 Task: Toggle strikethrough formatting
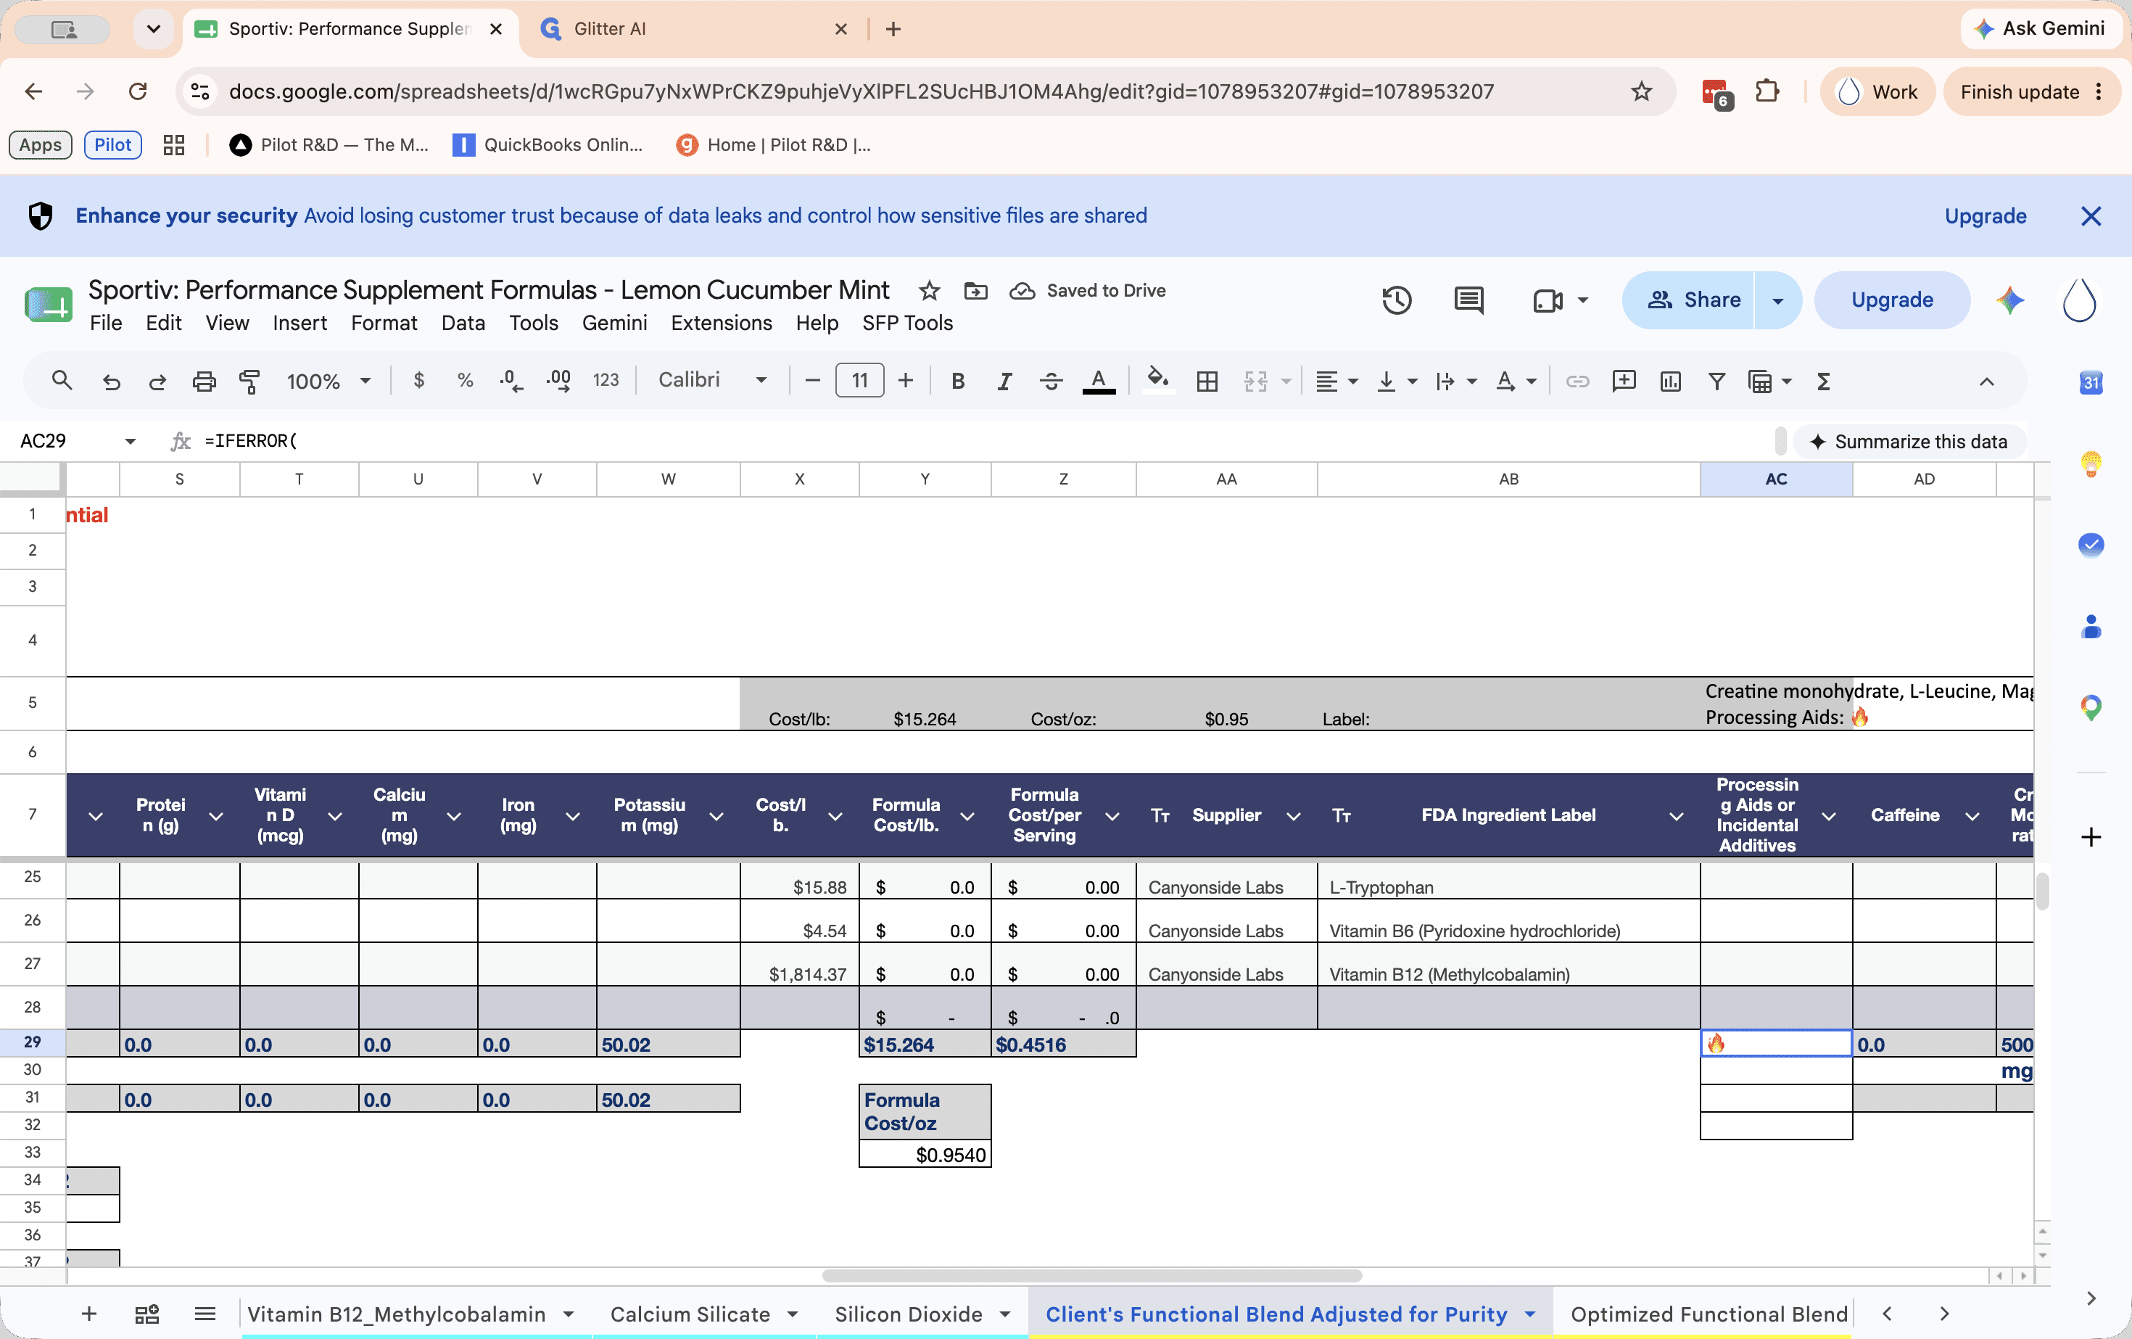[x=1051, y=381]
